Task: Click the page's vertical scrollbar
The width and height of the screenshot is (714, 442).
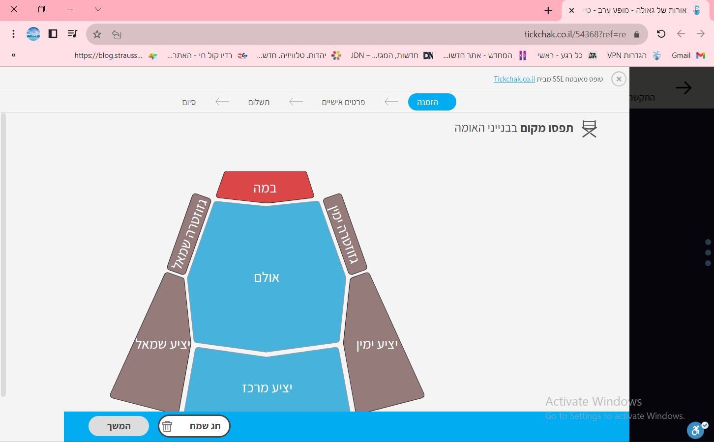Action: pyautogui.click(x=3, y=254)
